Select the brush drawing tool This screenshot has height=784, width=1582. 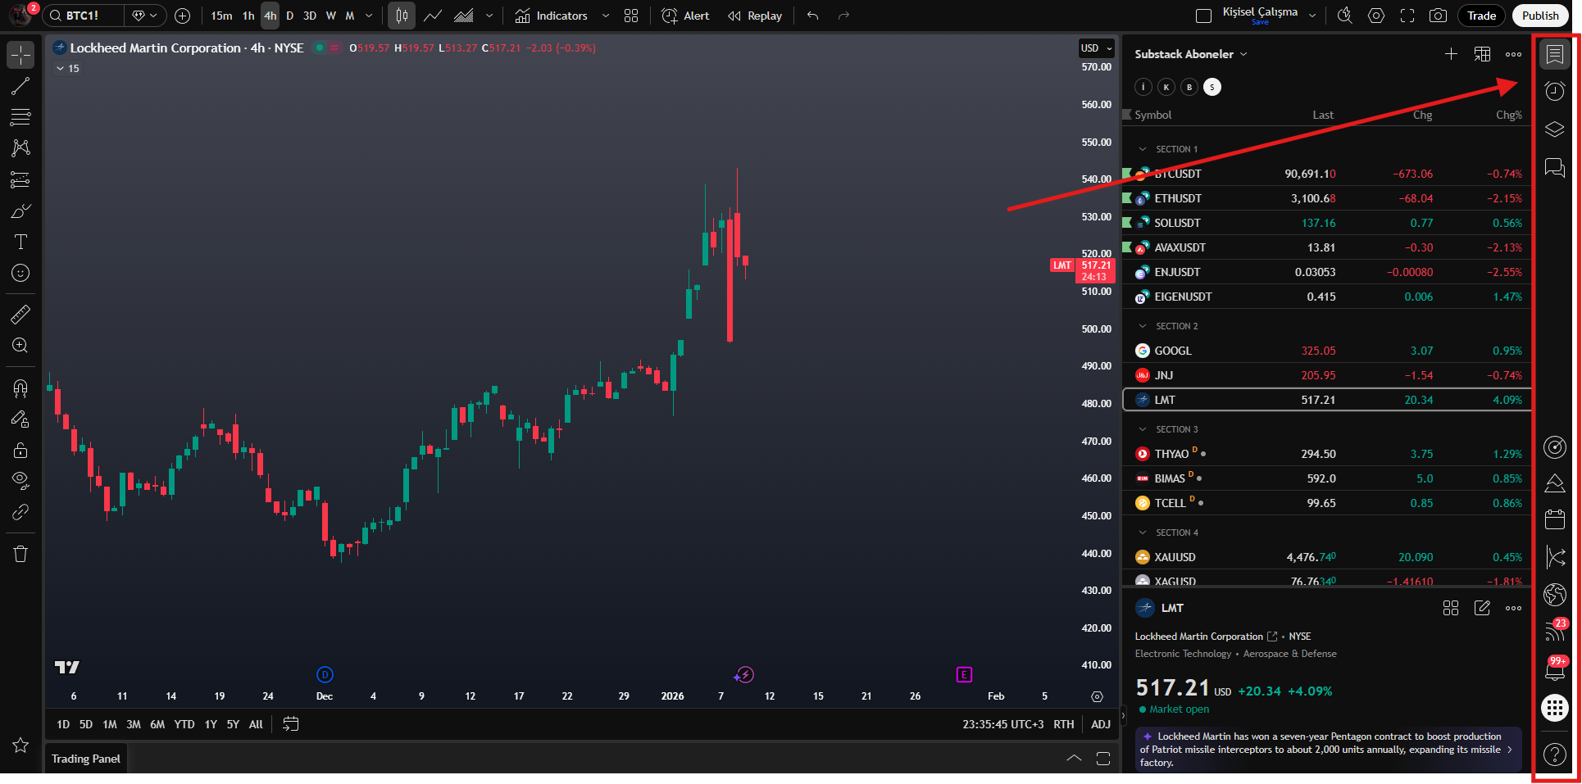pos(20,211)
